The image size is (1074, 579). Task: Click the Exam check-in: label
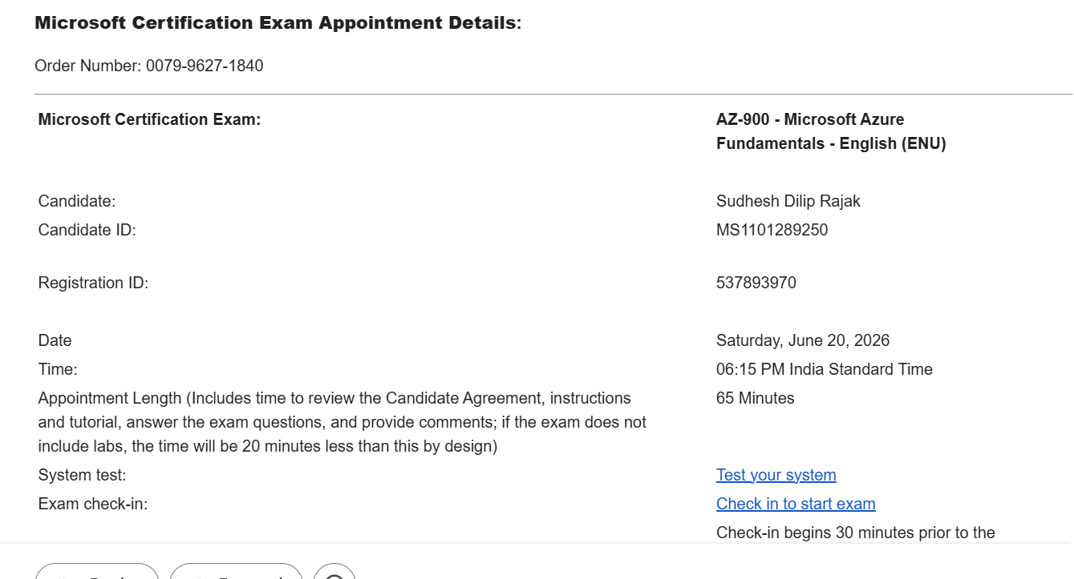[93, 504]
